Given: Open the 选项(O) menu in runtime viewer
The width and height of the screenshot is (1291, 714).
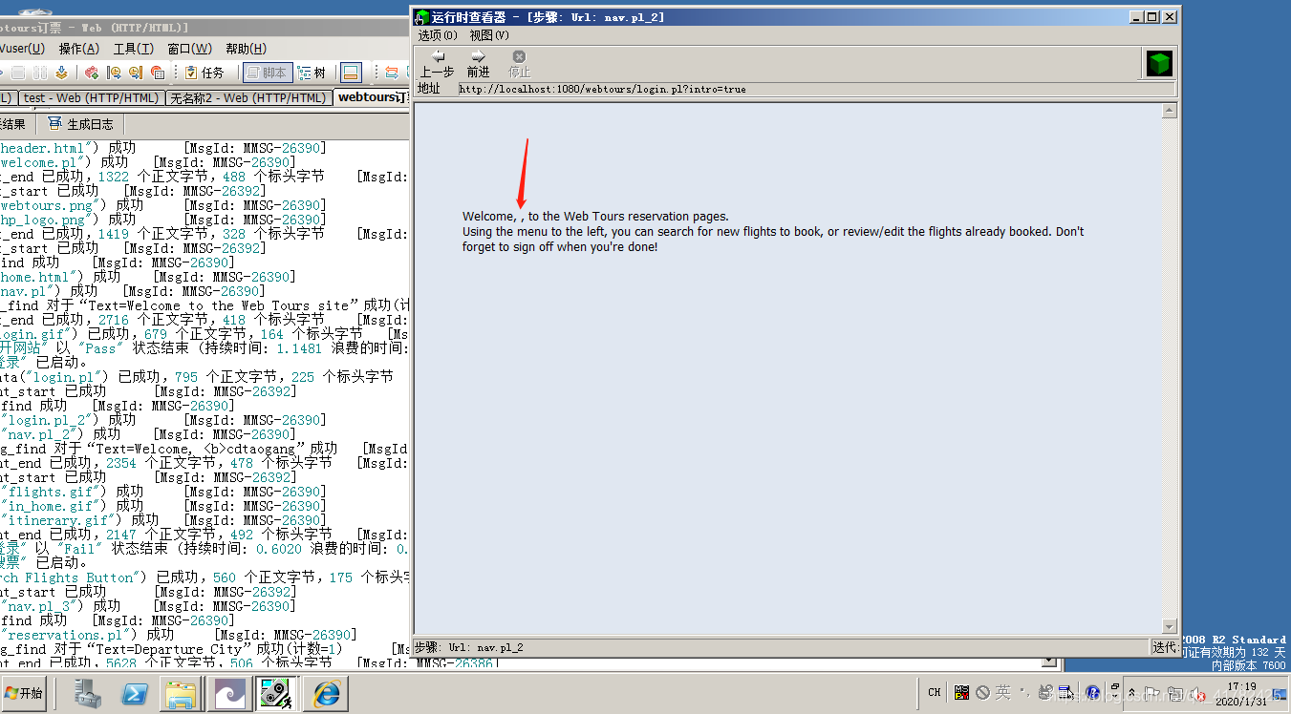Looking at the screenshot, I should 438,34.
